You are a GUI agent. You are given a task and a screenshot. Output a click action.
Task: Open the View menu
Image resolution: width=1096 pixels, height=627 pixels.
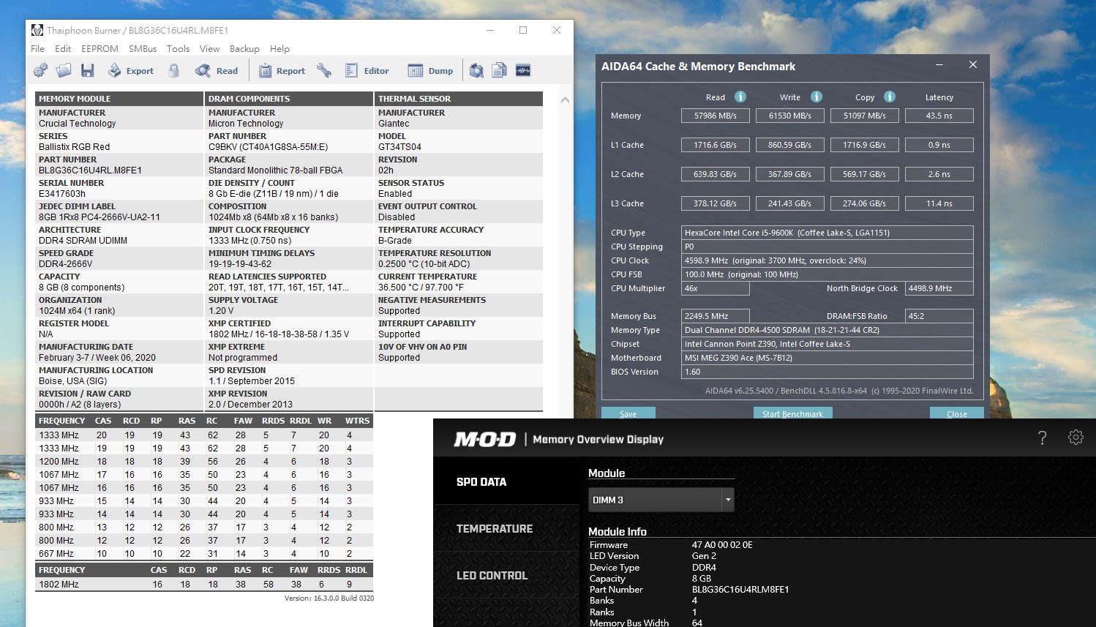pyautogui.click(x=209, y=49)
